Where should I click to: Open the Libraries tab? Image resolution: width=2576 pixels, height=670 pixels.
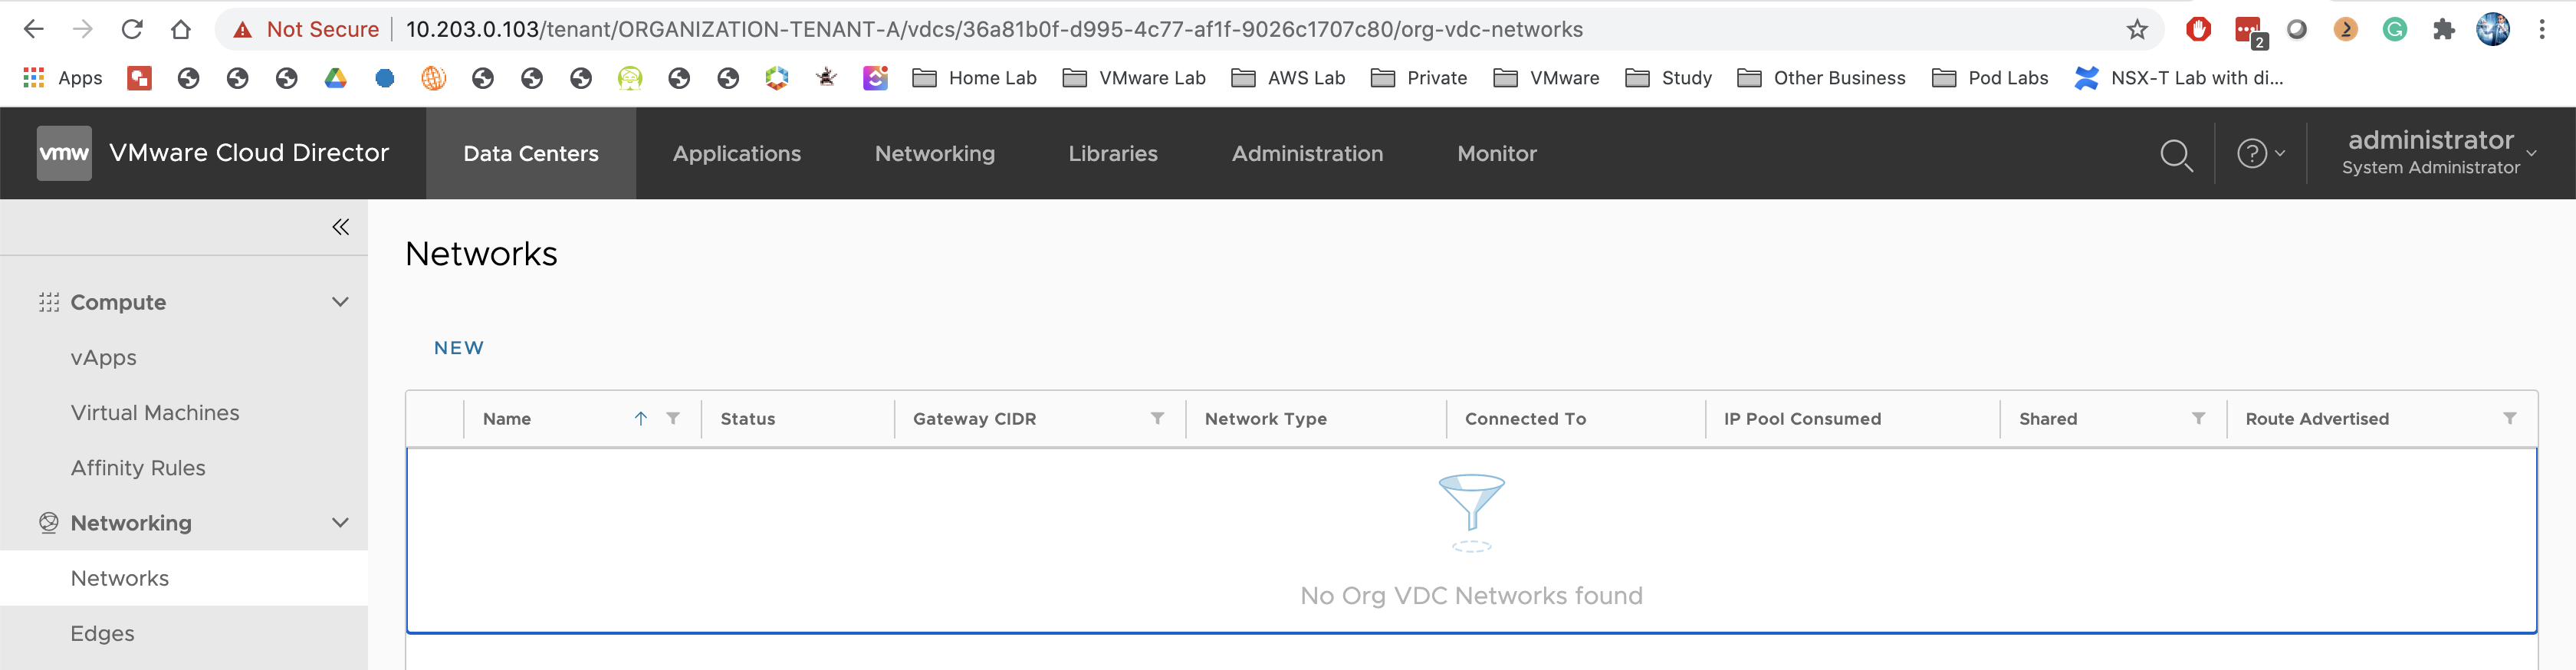tap(1113, 154)
